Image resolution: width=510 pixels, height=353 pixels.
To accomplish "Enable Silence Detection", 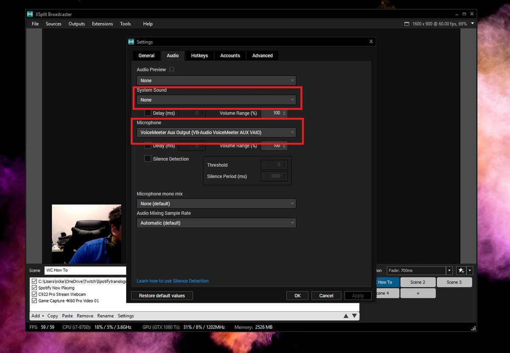I will tap(147, 158).
